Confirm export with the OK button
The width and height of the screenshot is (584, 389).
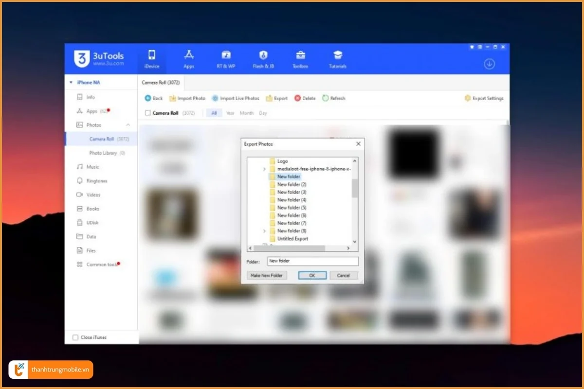coord(312,275)
